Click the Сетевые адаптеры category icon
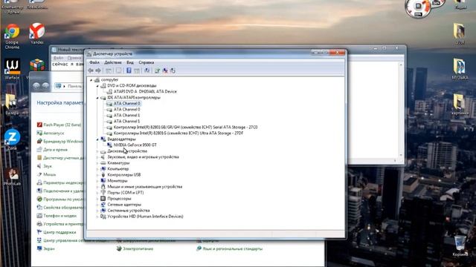This screenshot has width=476, height=267. click(103, 205)
